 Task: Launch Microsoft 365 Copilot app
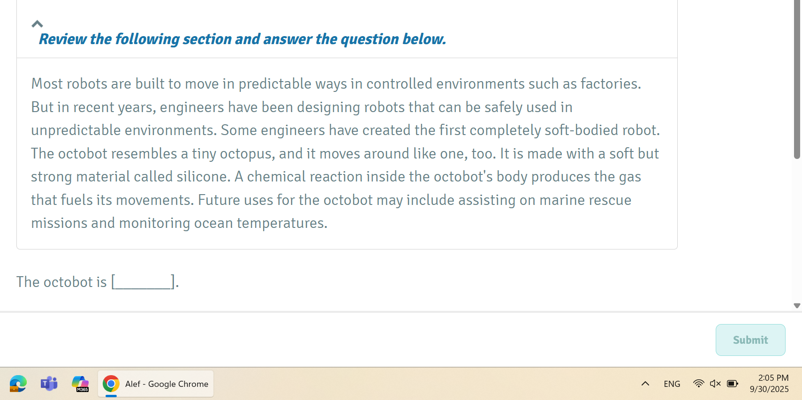tap(80, 384)
